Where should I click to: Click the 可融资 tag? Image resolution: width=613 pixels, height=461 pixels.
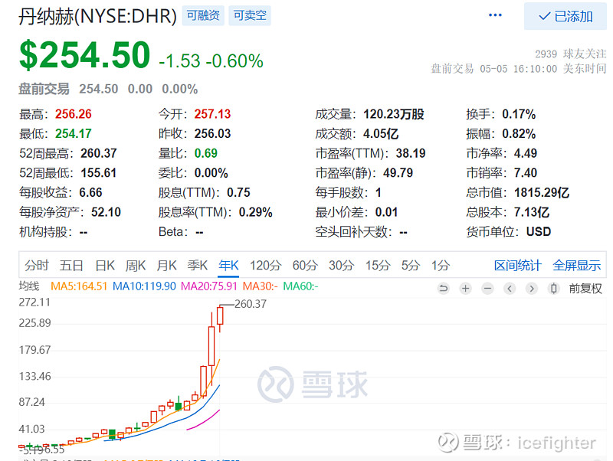click(203, 15)
